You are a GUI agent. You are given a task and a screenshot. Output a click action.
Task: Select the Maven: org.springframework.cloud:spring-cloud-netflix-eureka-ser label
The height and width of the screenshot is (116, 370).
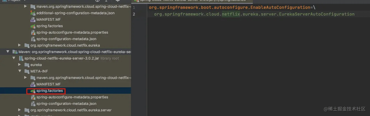[x=75, y=52]
